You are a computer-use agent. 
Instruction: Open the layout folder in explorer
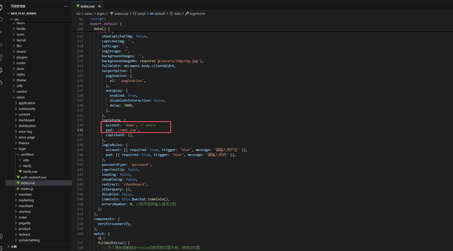click(x=21, y=40)
